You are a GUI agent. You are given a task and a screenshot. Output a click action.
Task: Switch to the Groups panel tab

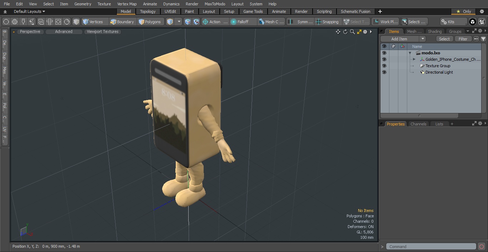pyautogui.click(x=455, y=31)
